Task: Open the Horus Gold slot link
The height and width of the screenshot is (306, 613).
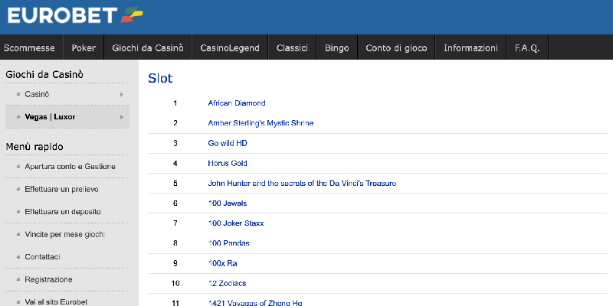Action: pos(228,163)
